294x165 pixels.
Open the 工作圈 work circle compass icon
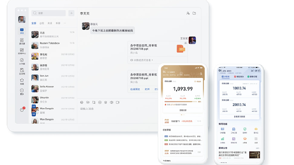[x=22, y=61]
